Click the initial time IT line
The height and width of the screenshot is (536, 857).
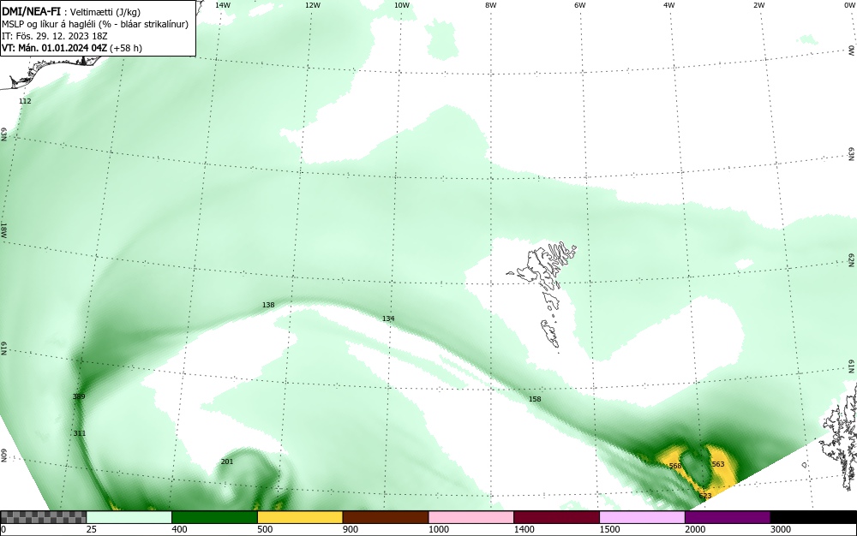click(x=55, y=36)
